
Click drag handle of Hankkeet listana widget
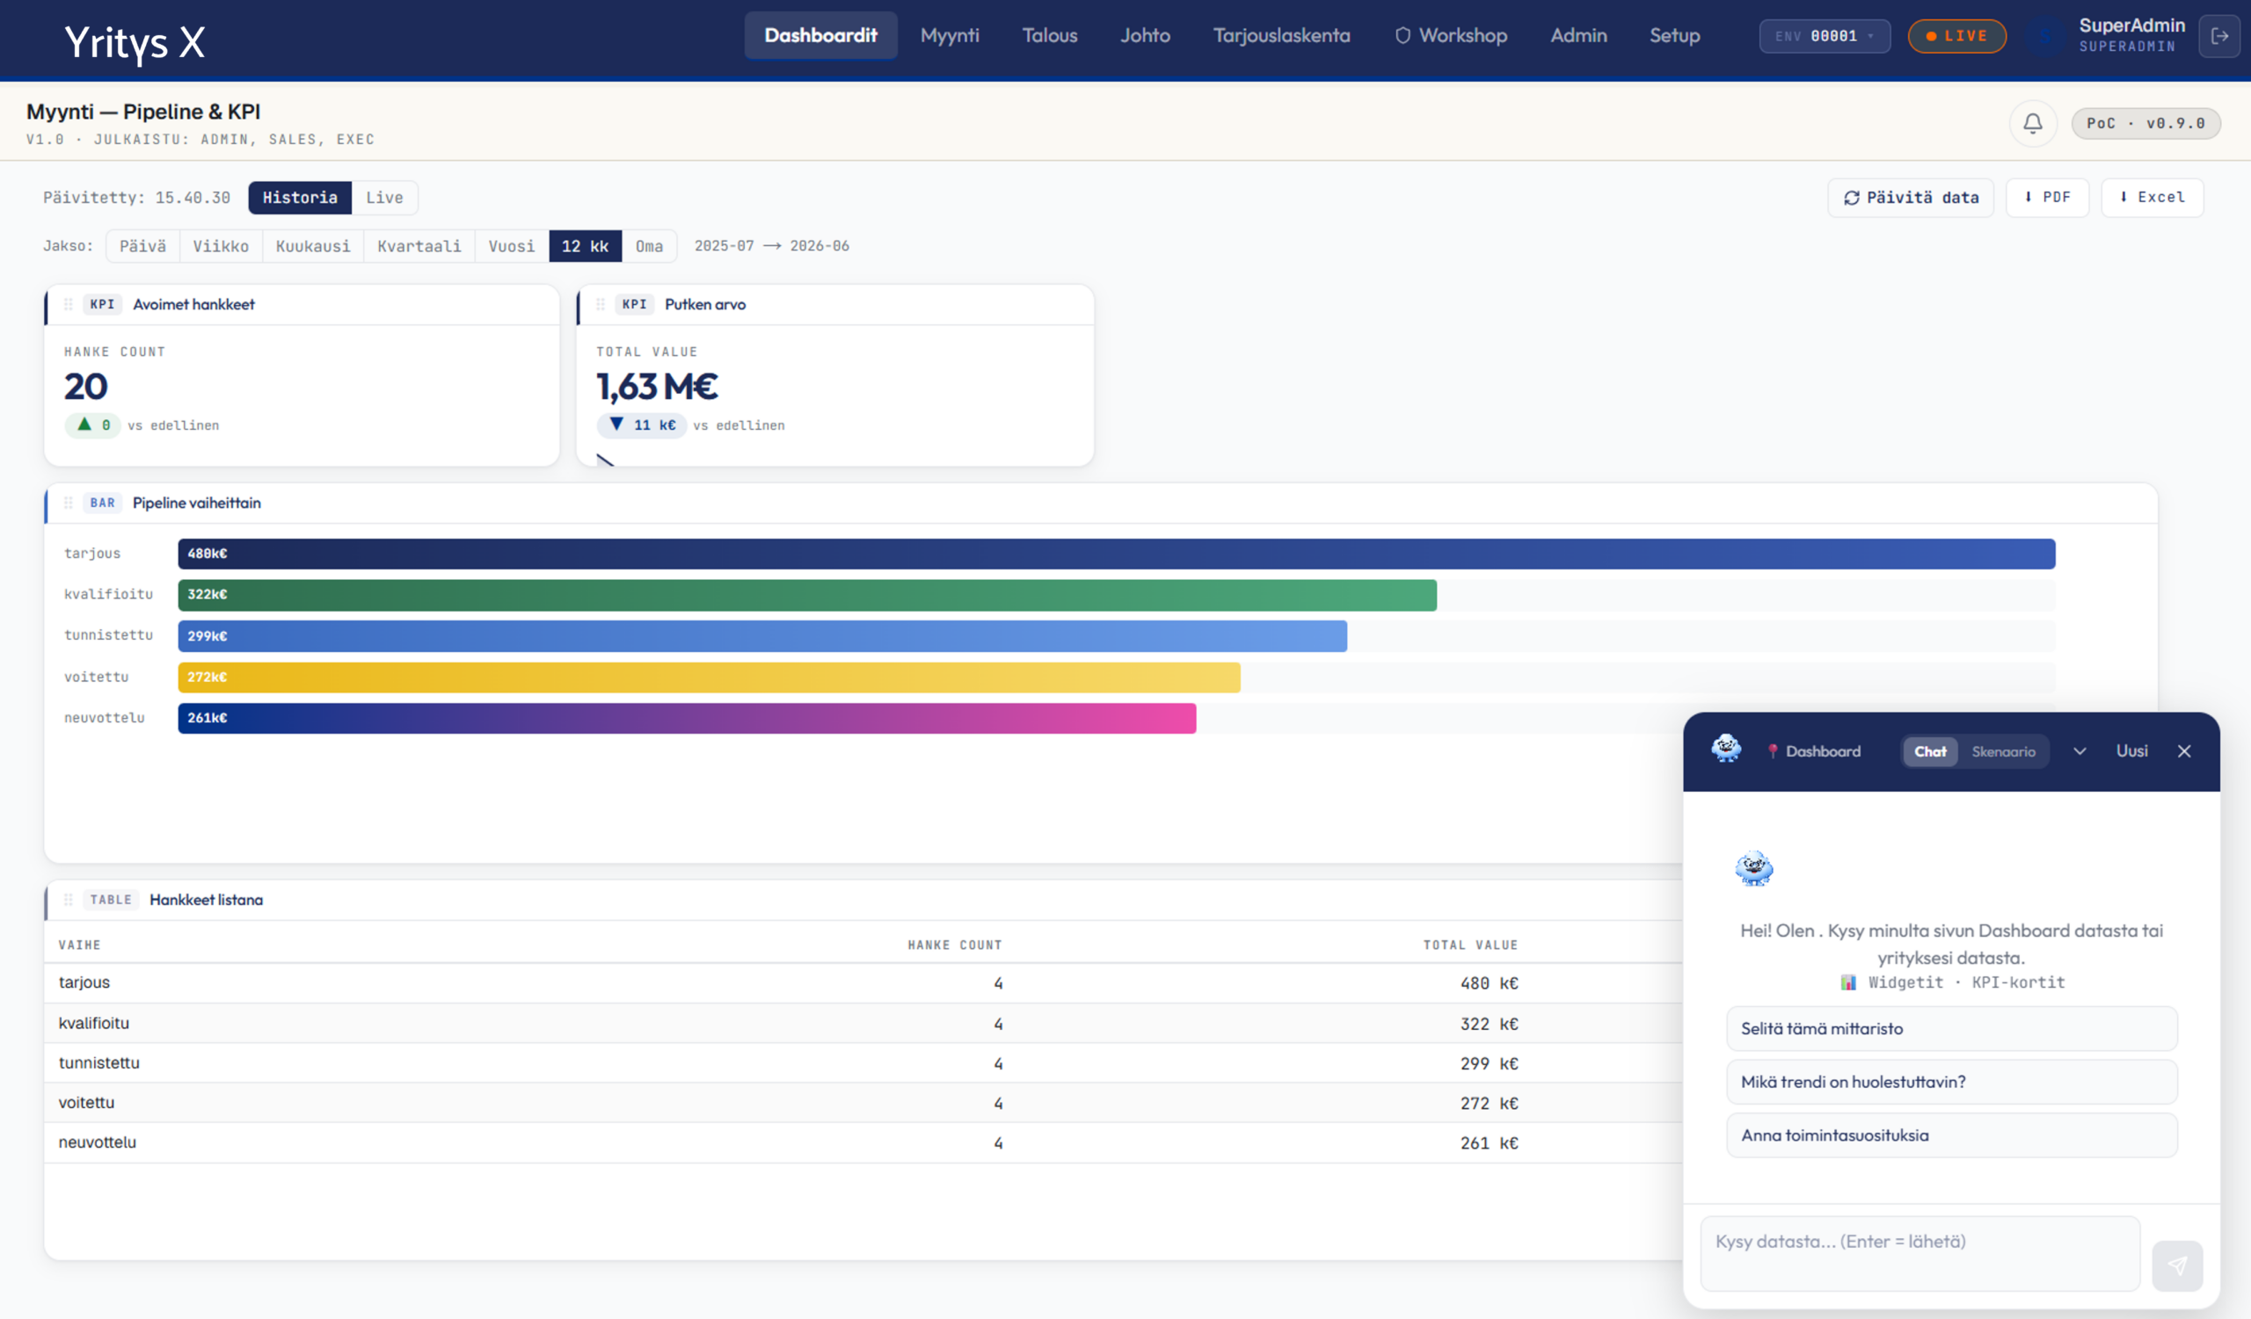tap(69, 900)
